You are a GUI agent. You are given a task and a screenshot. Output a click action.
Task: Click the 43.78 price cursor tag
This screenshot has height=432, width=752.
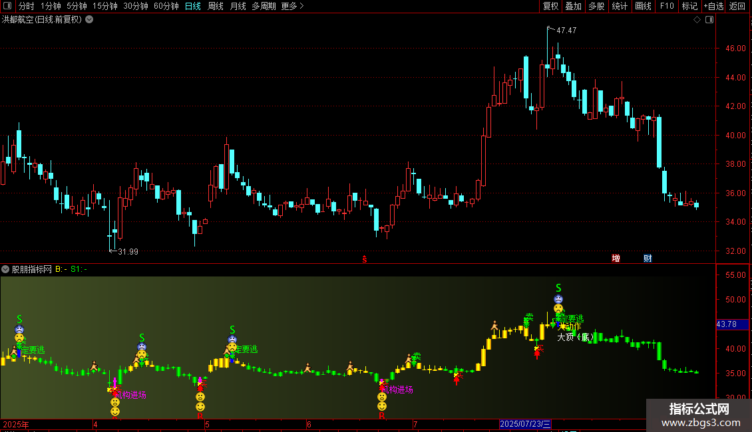732,324
